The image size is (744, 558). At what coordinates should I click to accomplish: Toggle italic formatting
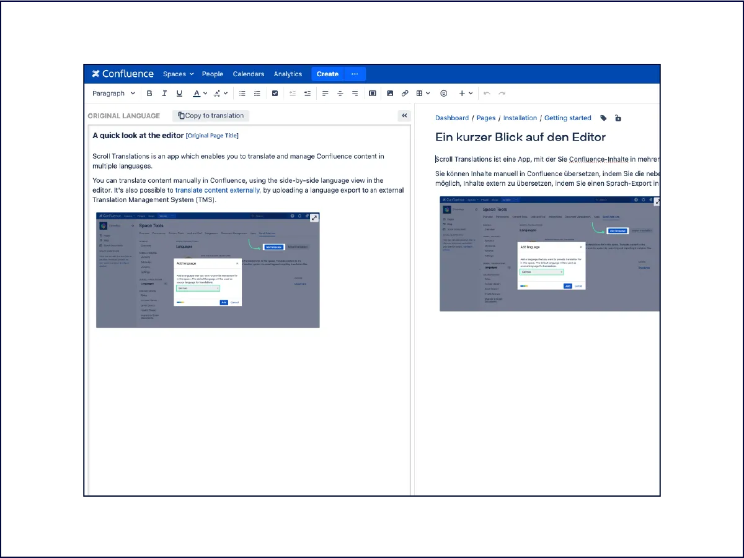click(164, 94)
